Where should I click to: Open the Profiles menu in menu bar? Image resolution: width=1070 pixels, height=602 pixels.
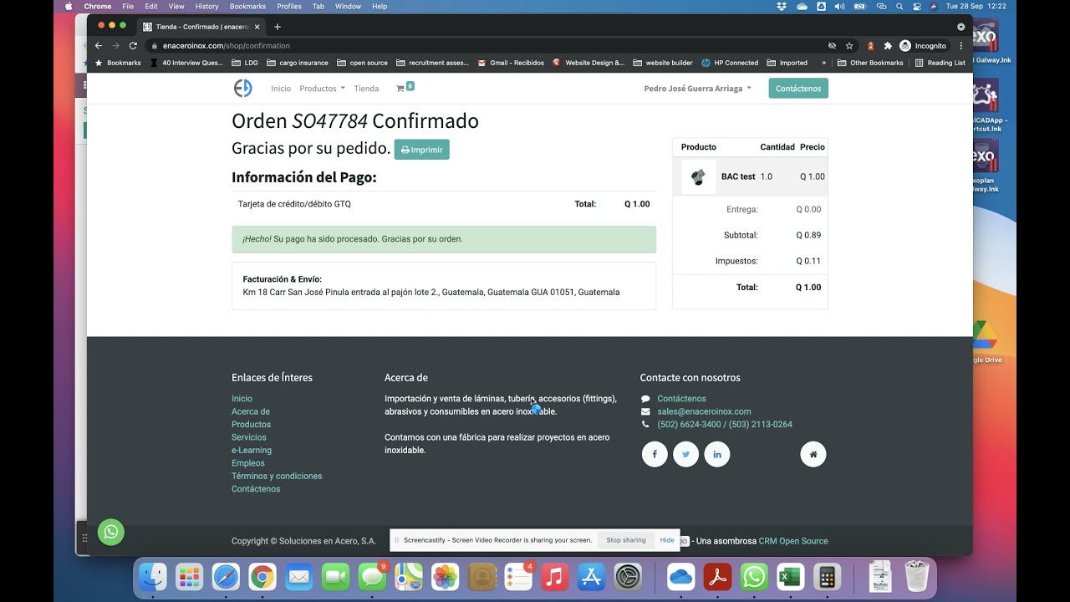[x=289, y=6]
